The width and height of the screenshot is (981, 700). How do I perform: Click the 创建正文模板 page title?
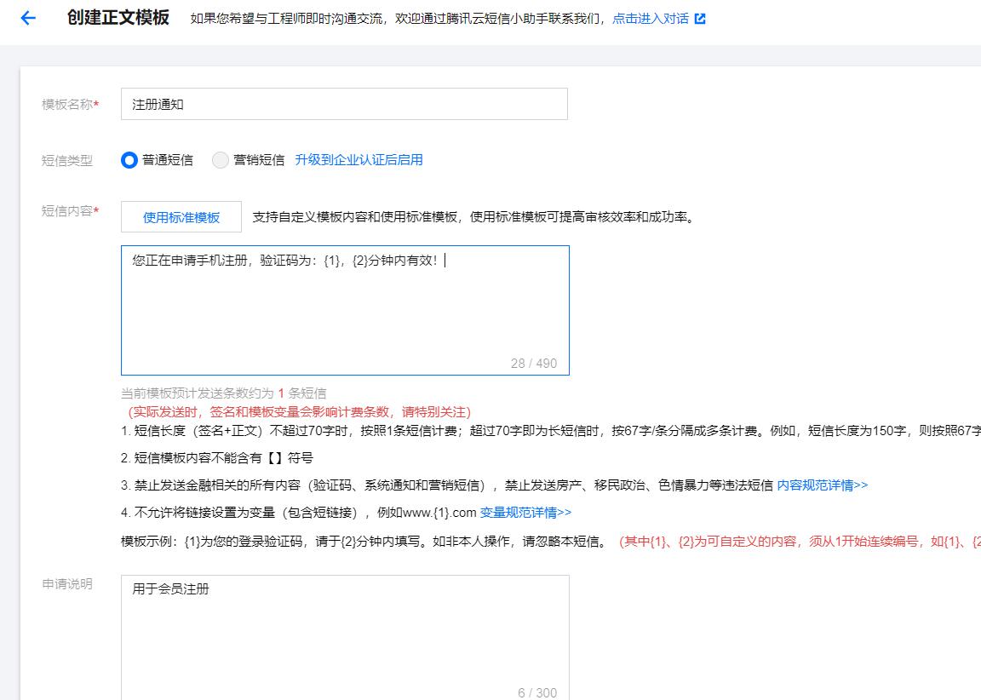118,18
